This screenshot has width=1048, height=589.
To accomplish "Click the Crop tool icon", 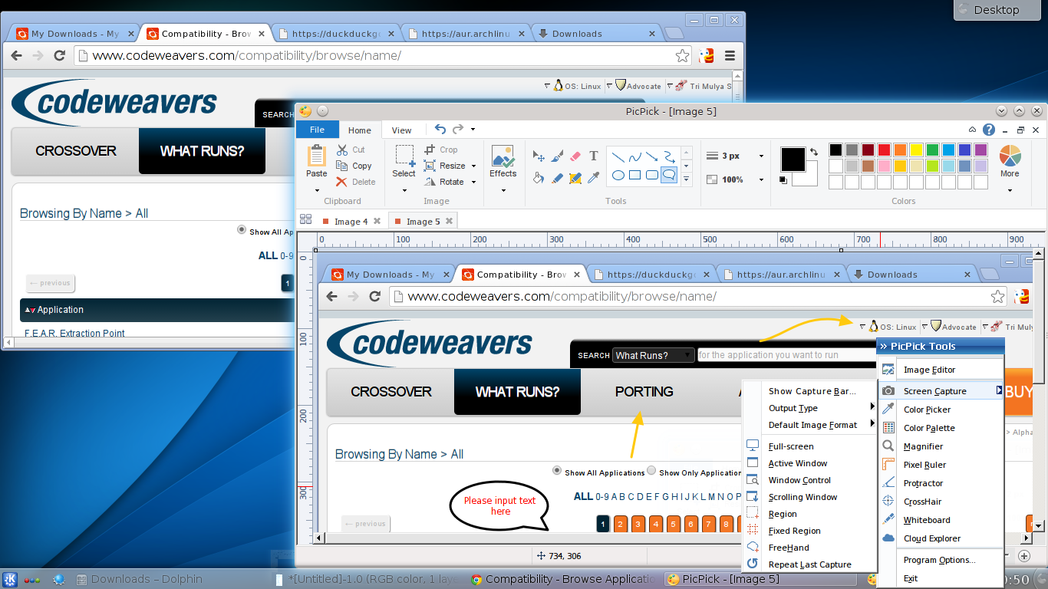I will click(428, 150).
